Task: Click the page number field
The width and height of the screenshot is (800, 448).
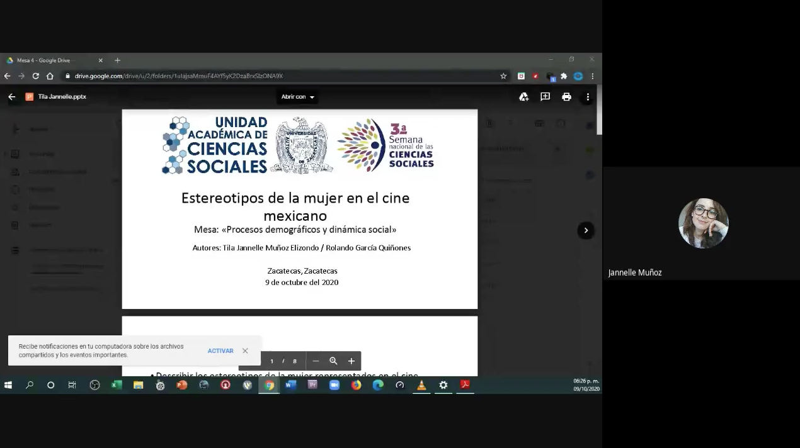Action: [x=272, y=361]
